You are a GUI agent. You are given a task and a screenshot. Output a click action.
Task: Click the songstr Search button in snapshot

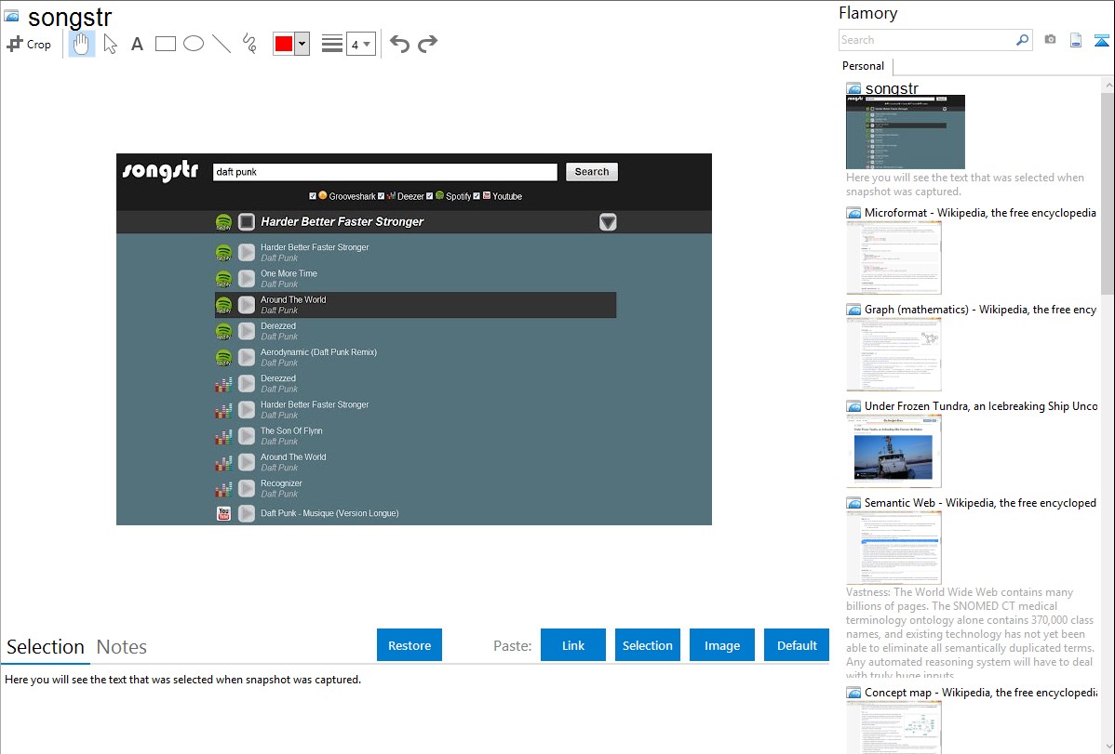[592, 172]
